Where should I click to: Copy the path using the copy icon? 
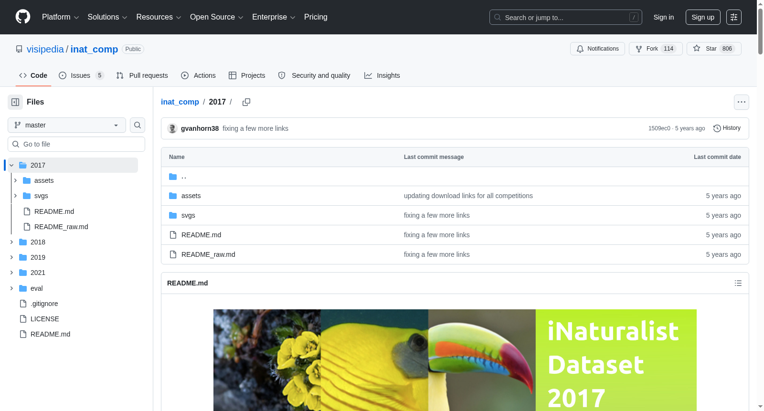click(x=246, y=102)
